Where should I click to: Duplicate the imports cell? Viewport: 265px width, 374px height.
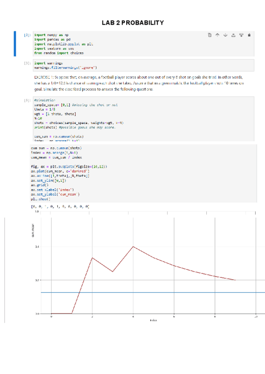(x=210, y=34)
